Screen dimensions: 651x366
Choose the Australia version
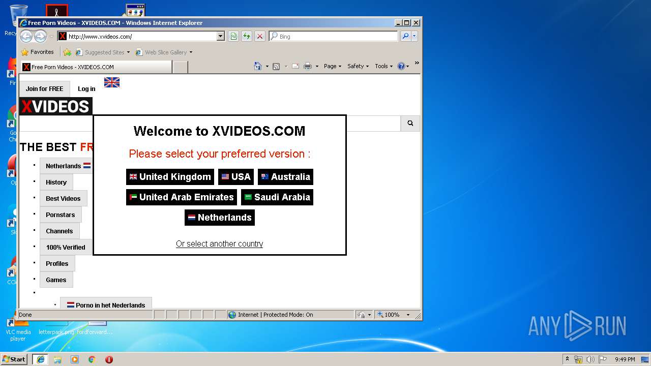pyautogui.click(x=285, y=177)
